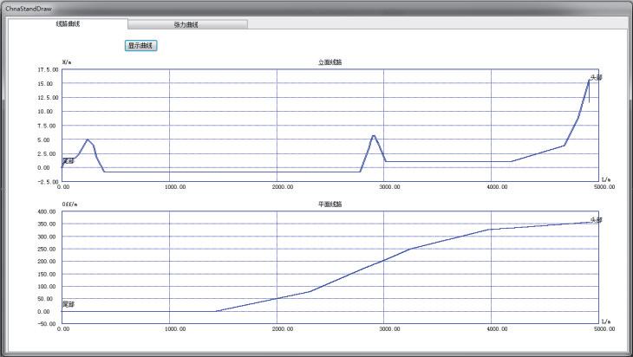Click the Off/m axis label
The image size is (633, 357).
pos(69,204)
